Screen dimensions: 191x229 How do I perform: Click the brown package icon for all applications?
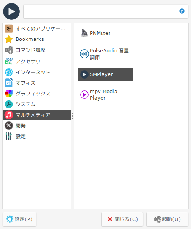(9, 29)
